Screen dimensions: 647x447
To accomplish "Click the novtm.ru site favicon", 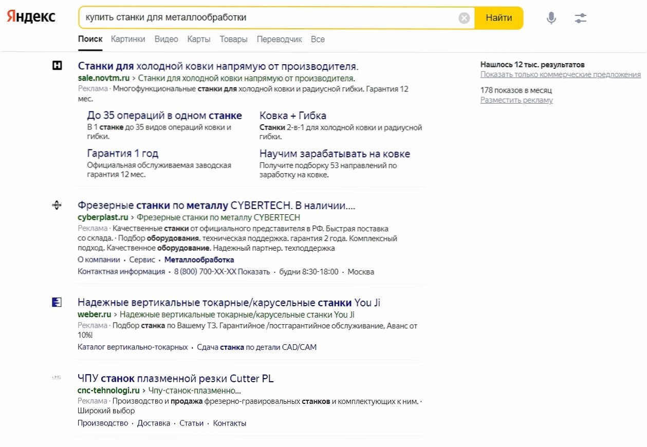I will tap(58, 65).
